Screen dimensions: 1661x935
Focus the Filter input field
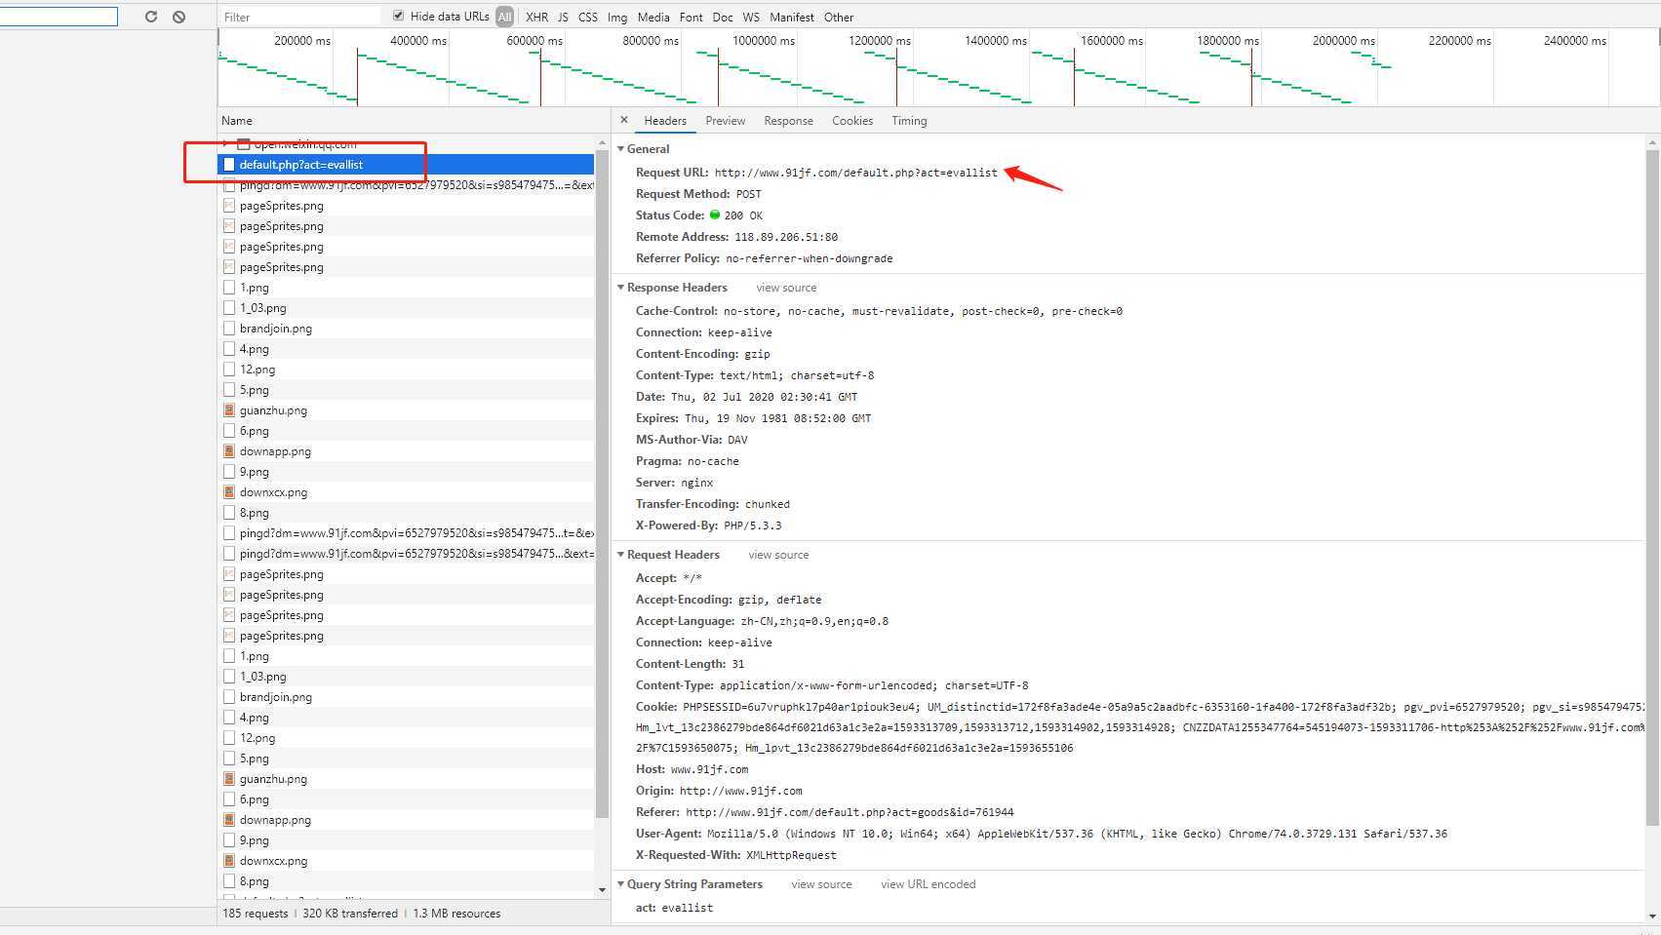pos(299,17)
